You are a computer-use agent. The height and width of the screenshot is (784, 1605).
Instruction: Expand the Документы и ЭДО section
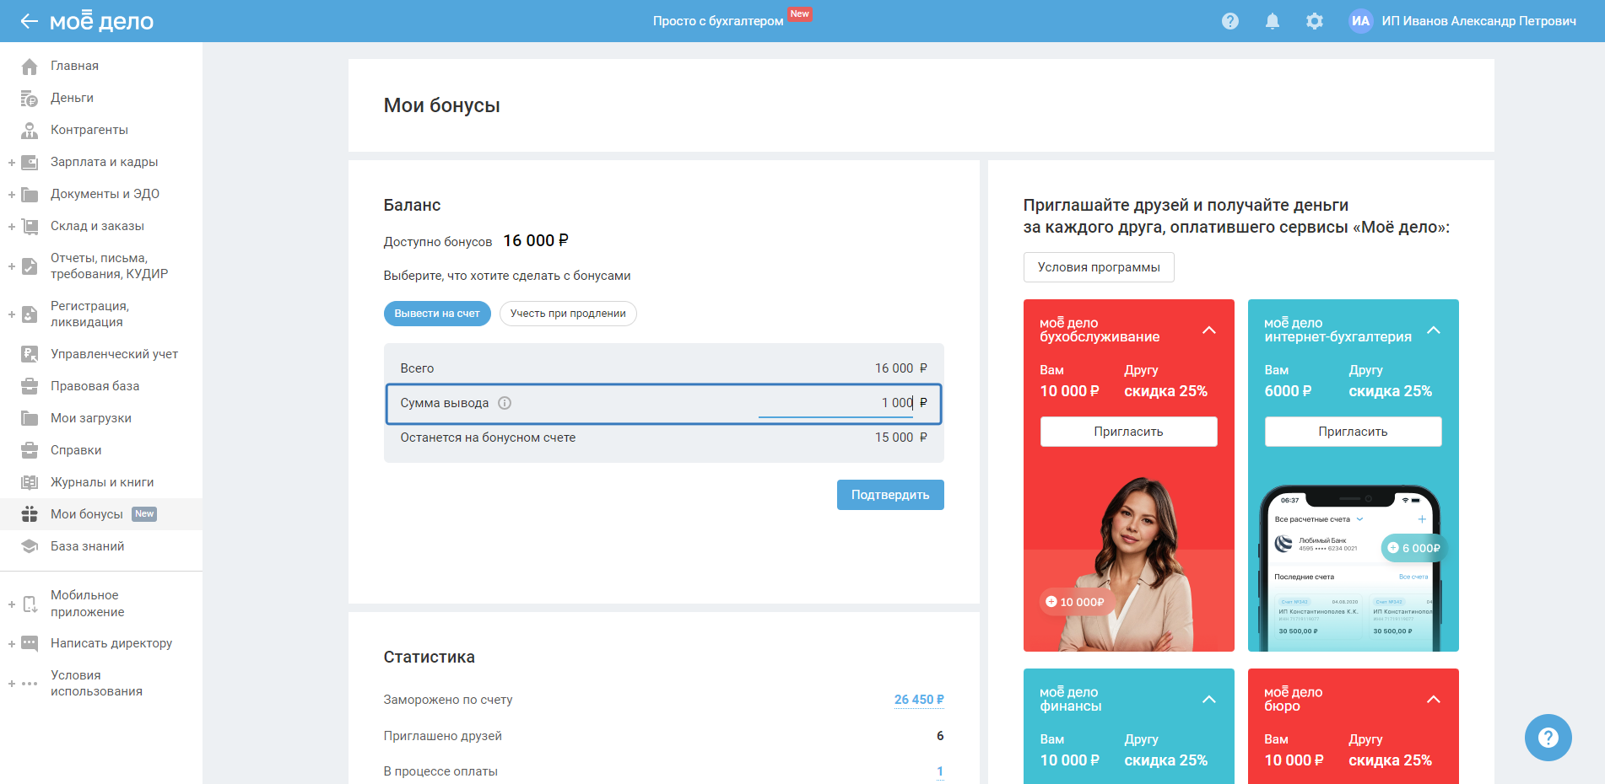(12, 194)
